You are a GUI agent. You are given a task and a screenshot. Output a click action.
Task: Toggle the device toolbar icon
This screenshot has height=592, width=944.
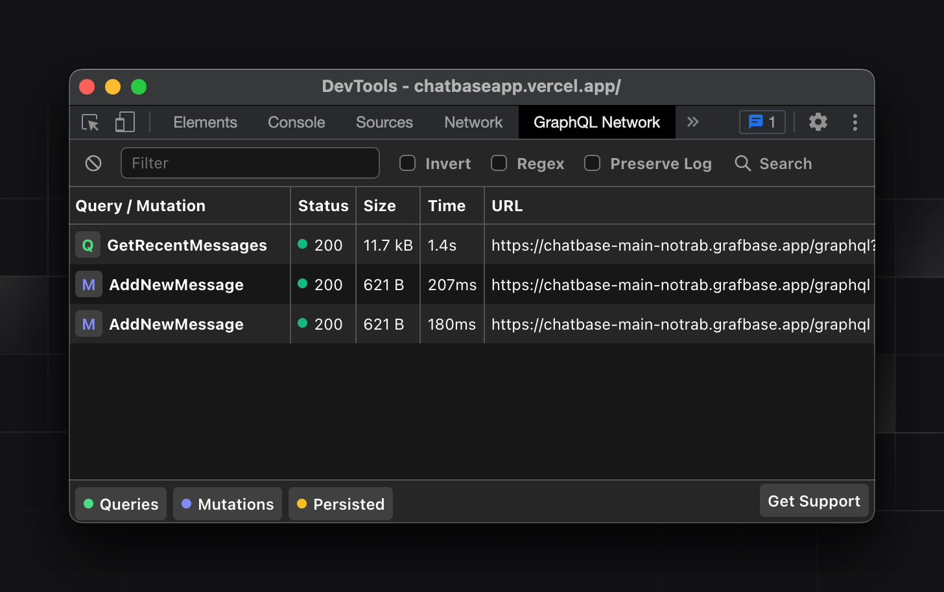[124, 122]
